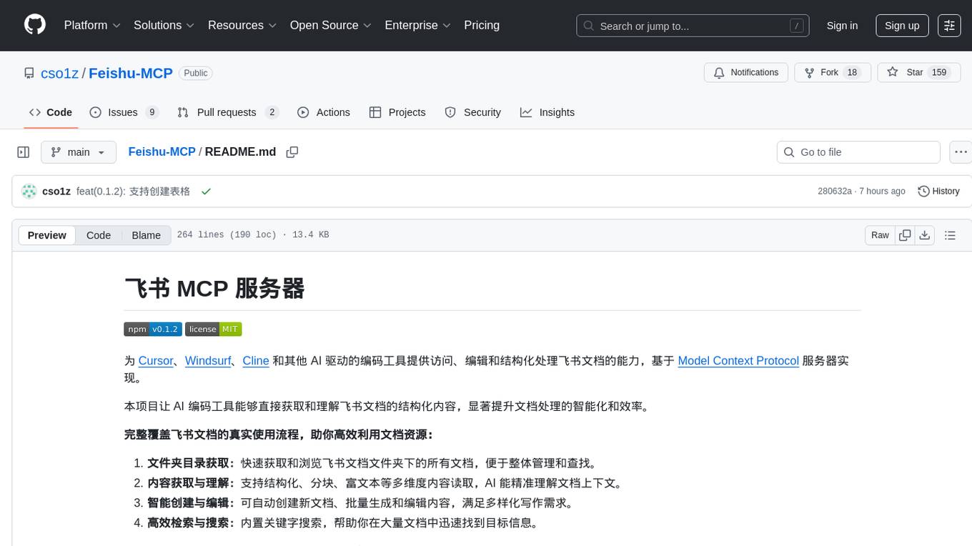This screenshot has width=972, height=546.
Task: Click the npm v0.1.2 version badge
Action: pyautogui.click(x=153, y=329)
